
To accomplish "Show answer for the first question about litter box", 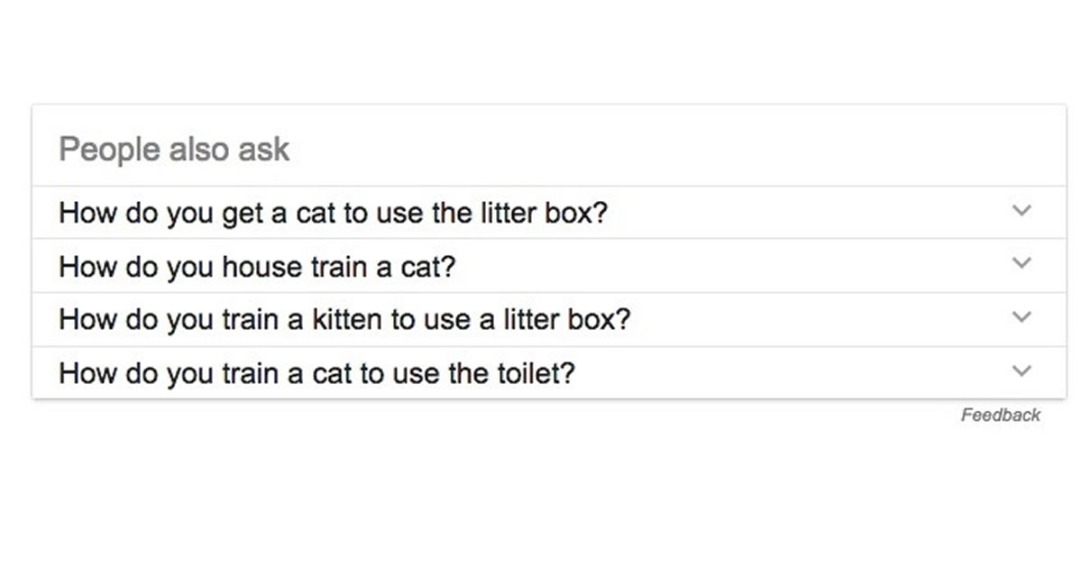I will pos(549,213).
